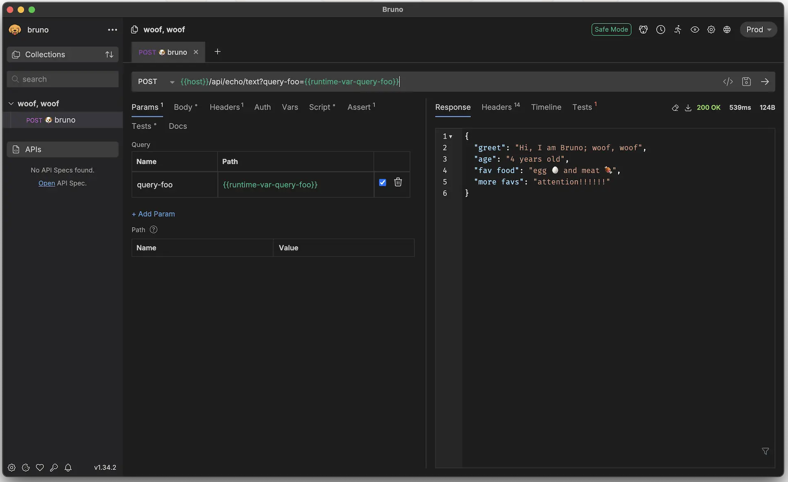This screenshot has height=482, width=788.
Task: Select the APIs sidebar button
Action: (x=63, y=149)
